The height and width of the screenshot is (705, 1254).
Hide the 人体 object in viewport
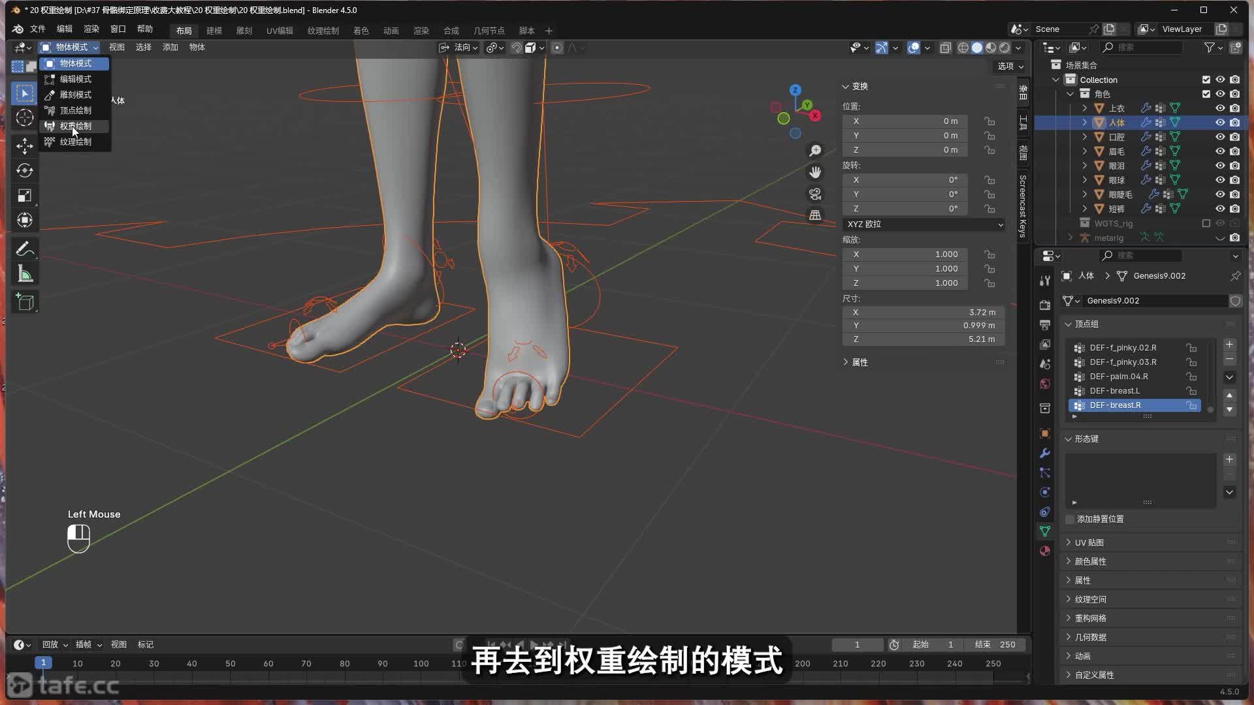pyautogui.click(x=1220, y=123)
